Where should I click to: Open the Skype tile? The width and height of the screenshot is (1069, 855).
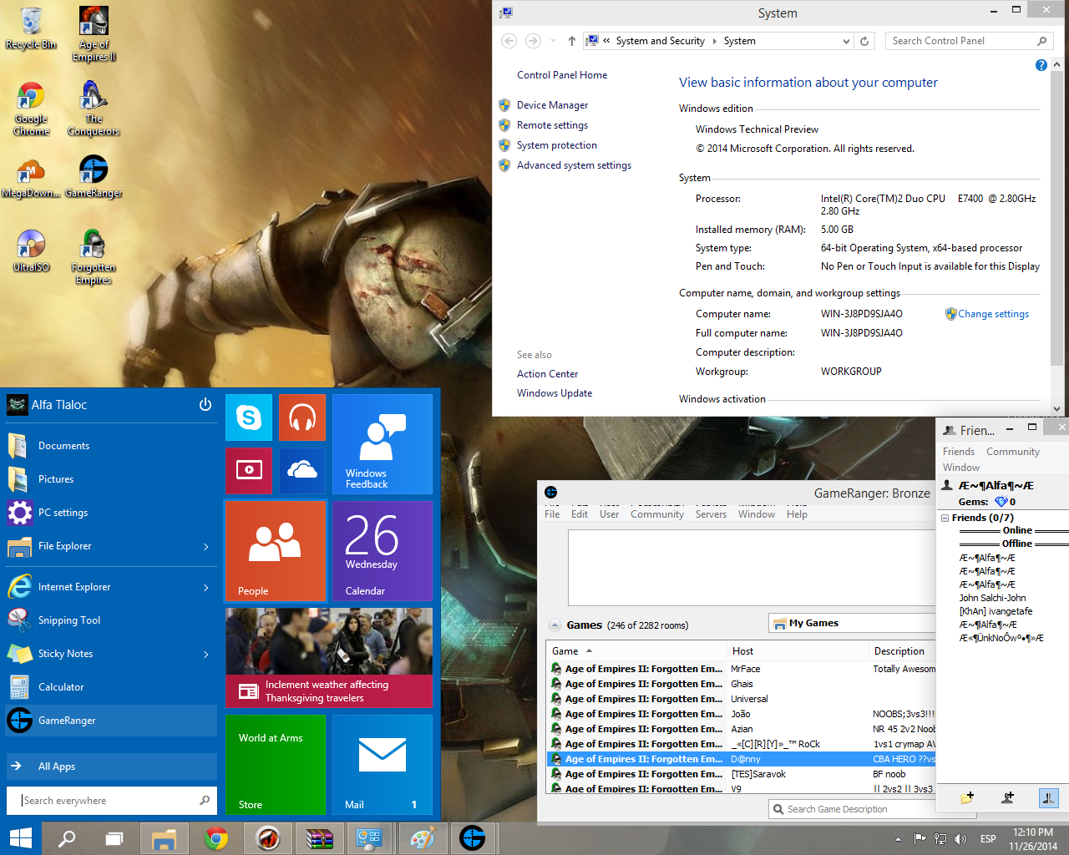pyautogui.click(x=249, y=417)
